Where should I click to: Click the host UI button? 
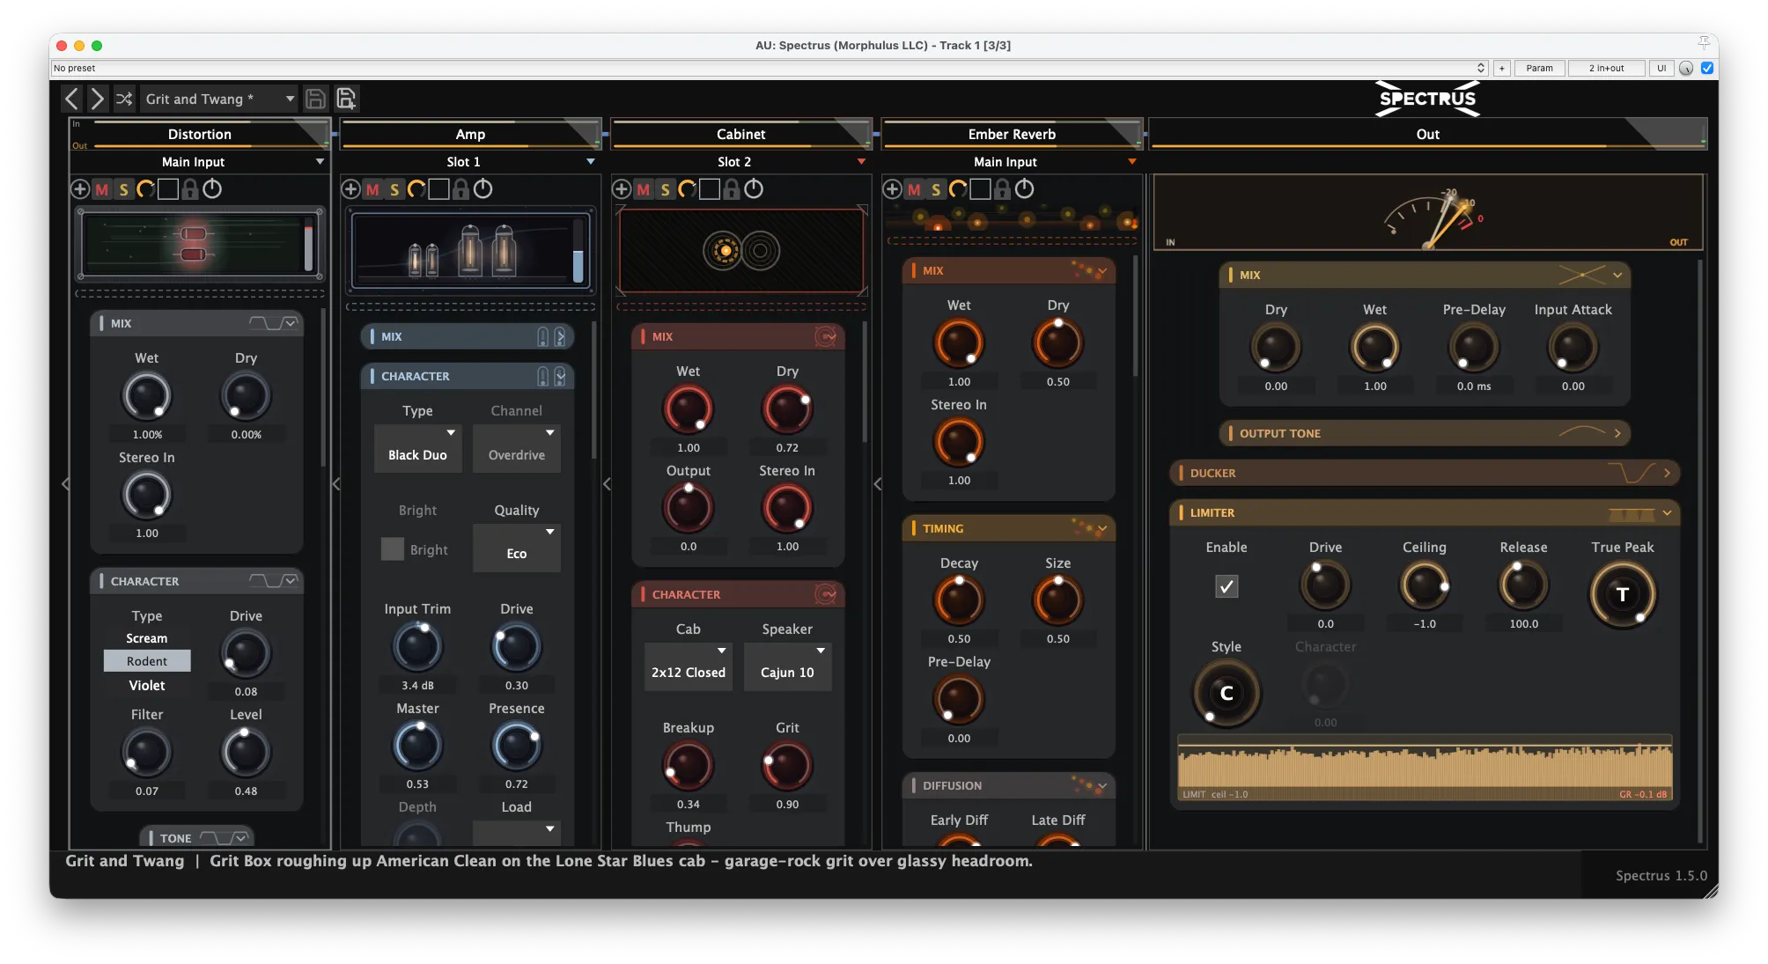[1661, 68]
